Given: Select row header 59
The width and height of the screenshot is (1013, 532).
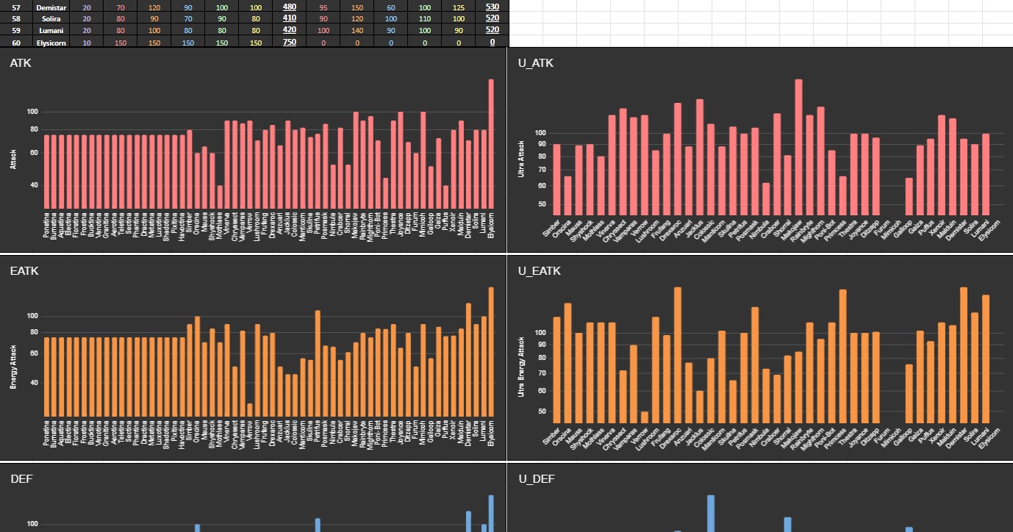Looking at the screenshot, I should coord(17,30).
